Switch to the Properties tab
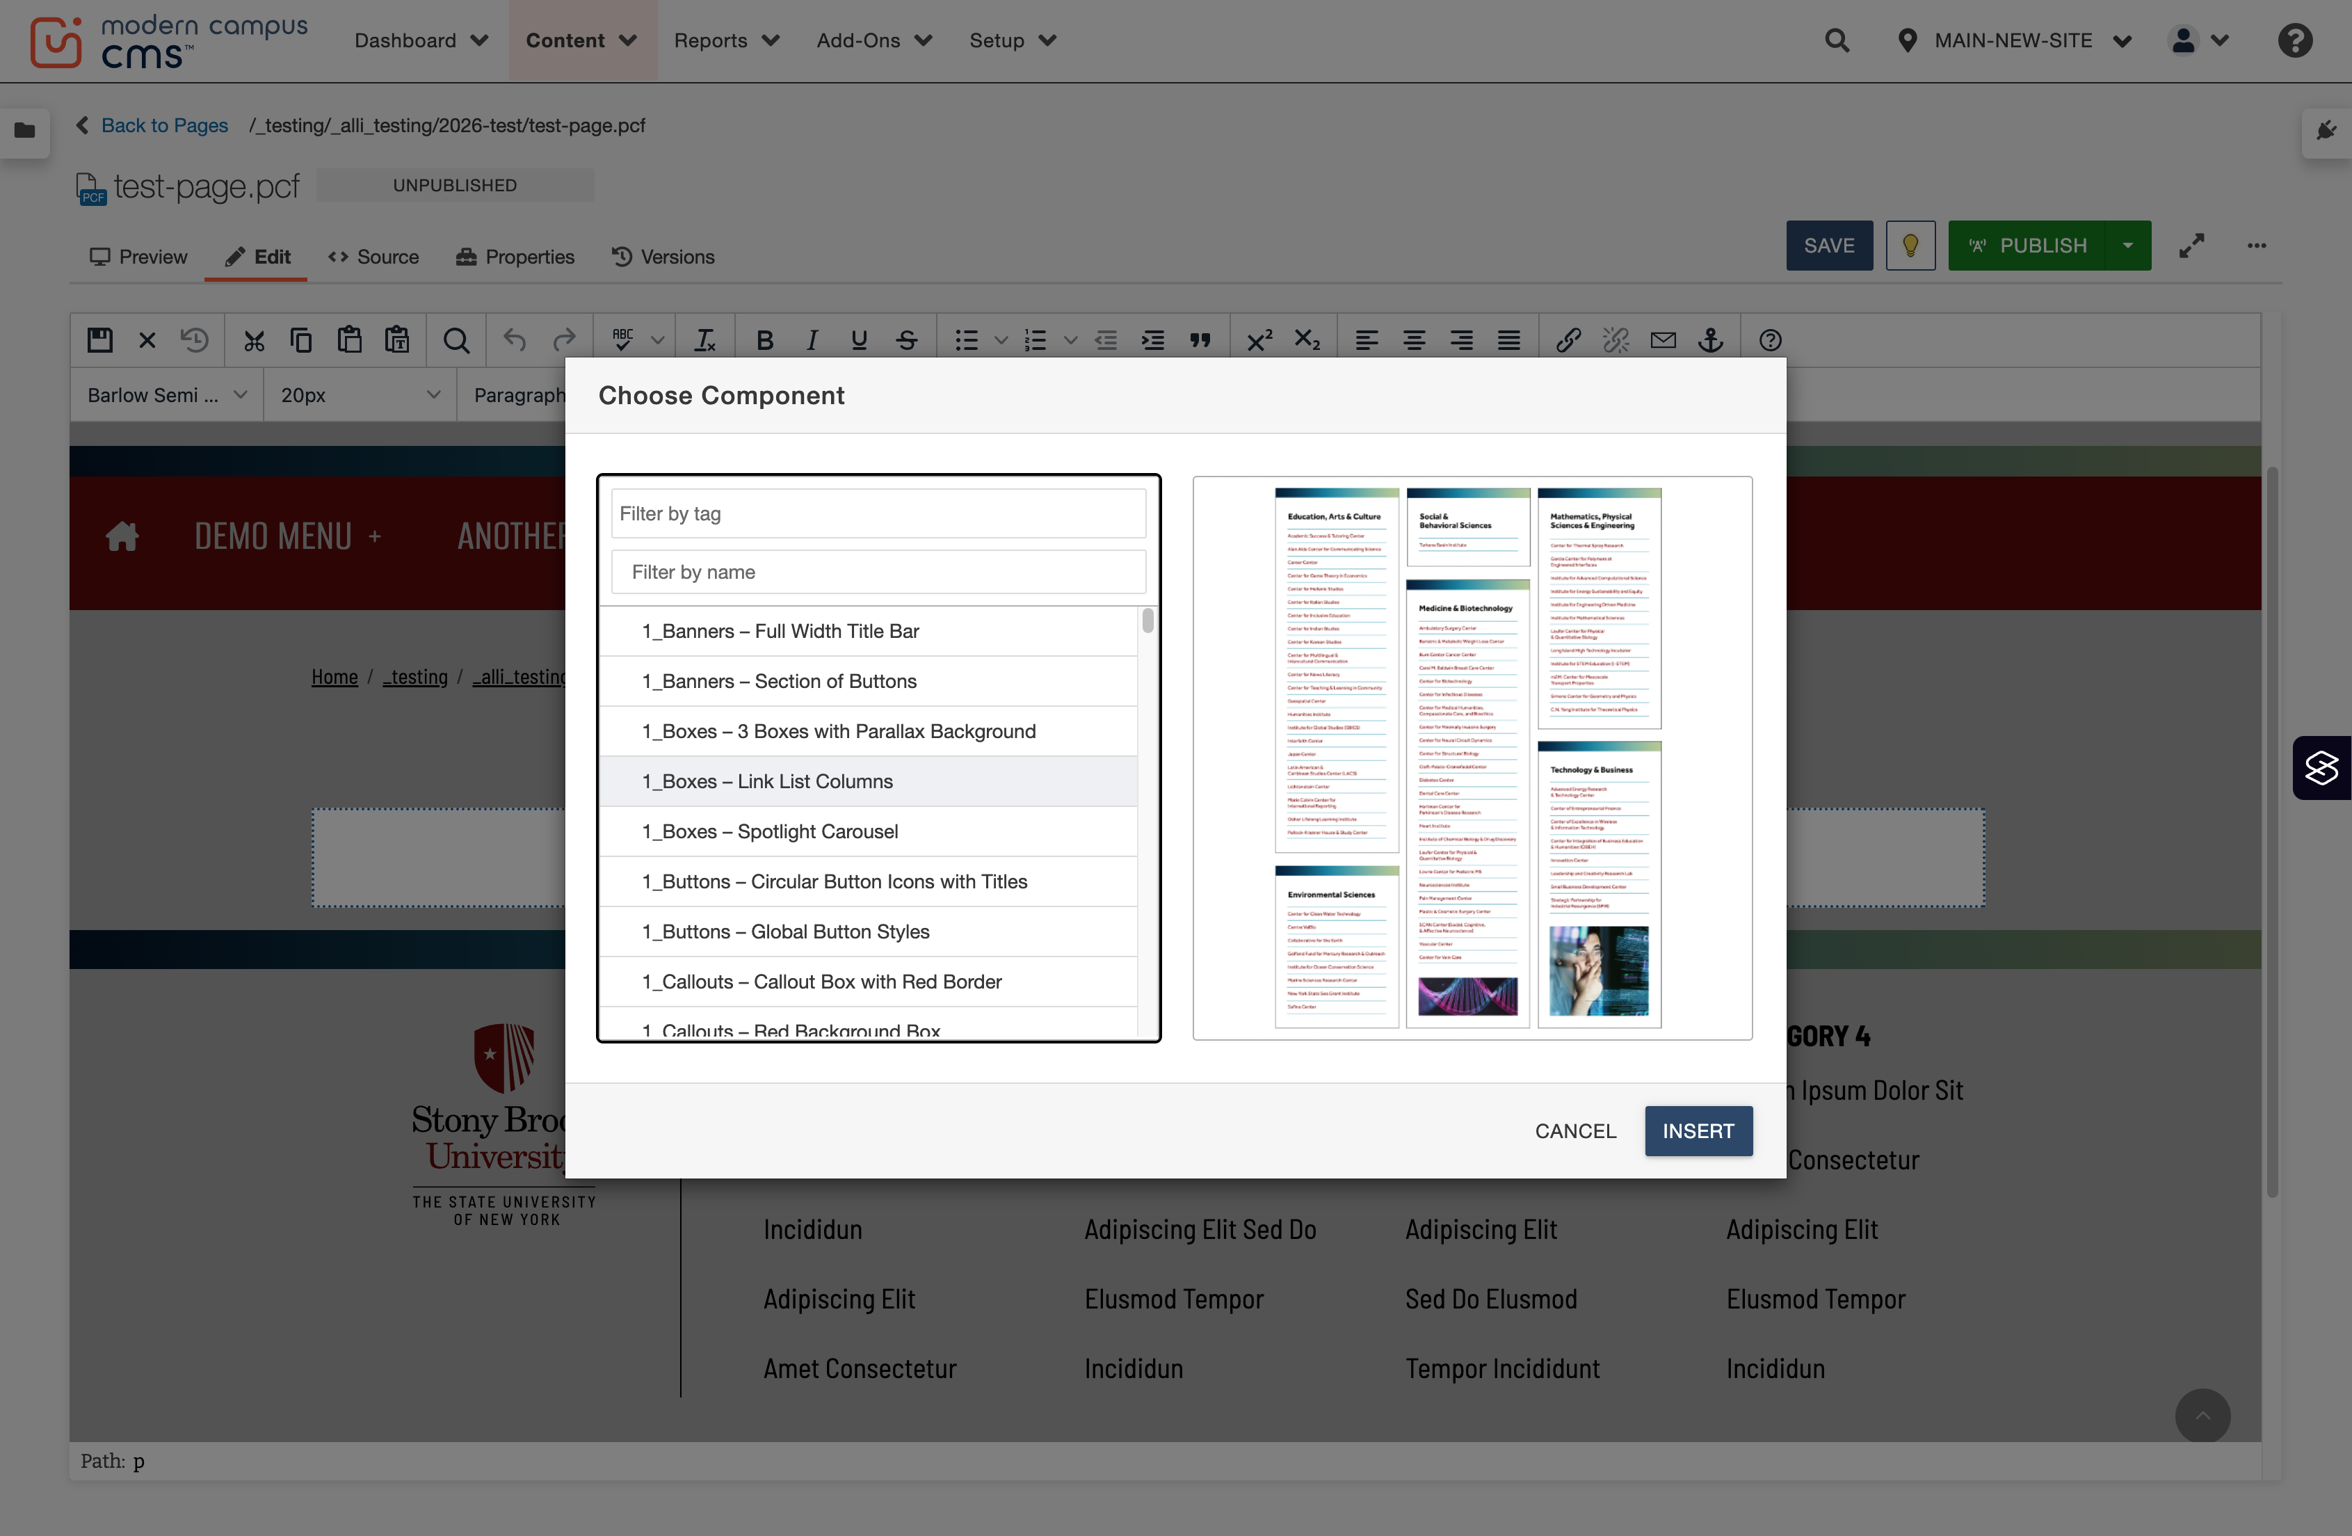 point(515,257)
